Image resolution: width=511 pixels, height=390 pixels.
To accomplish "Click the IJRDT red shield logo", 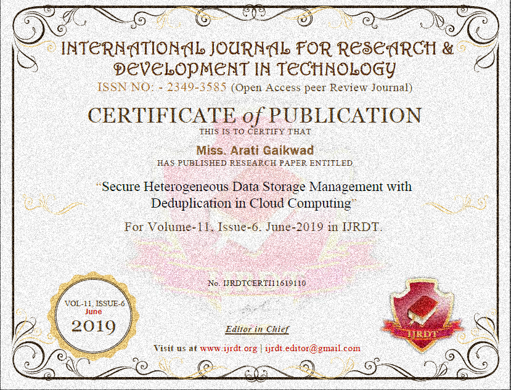I will (422, 315).
